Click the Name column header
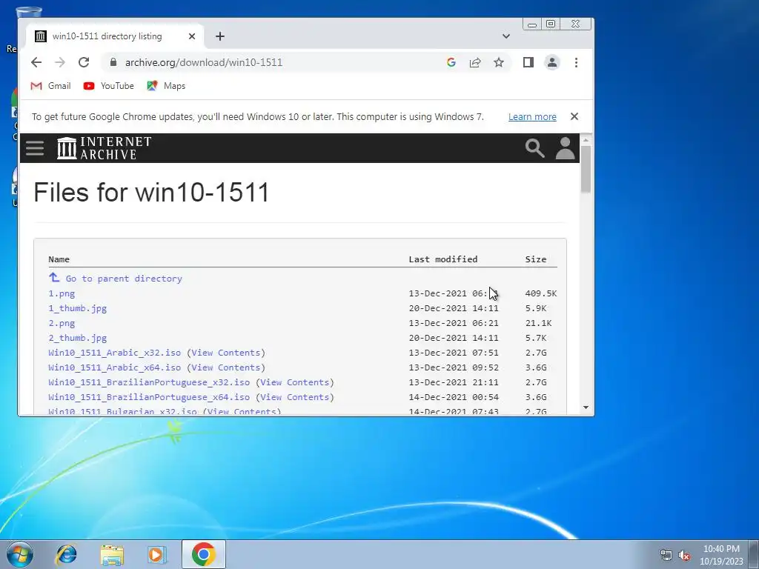Viewport: 759px width, 569px height. click(x=59, y=259)
